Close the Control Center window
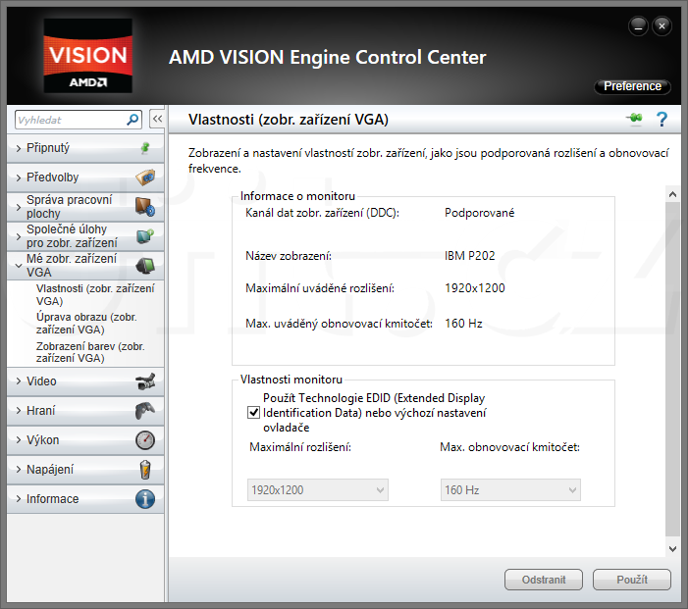Screen dimensions: 688x609 662,26
